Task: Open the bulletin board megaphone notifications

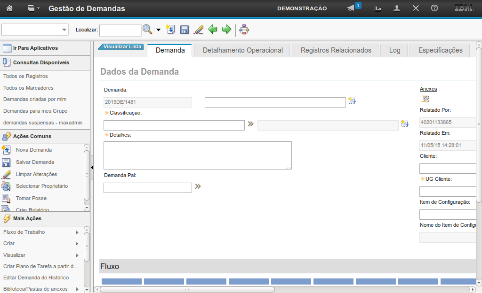Action: 351,8
